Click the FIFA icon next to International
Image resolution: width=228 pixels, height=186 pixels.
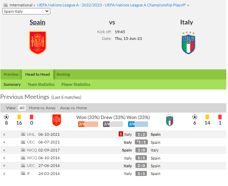[6, 5]
